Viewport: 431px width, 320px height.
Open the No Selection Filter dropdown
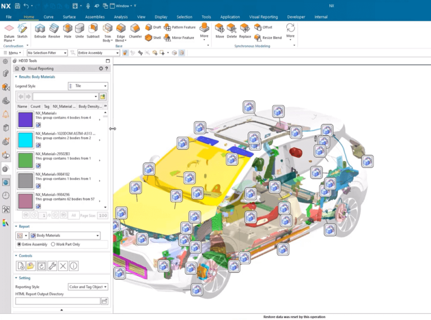pyautogui.click(x=47, y=53)
